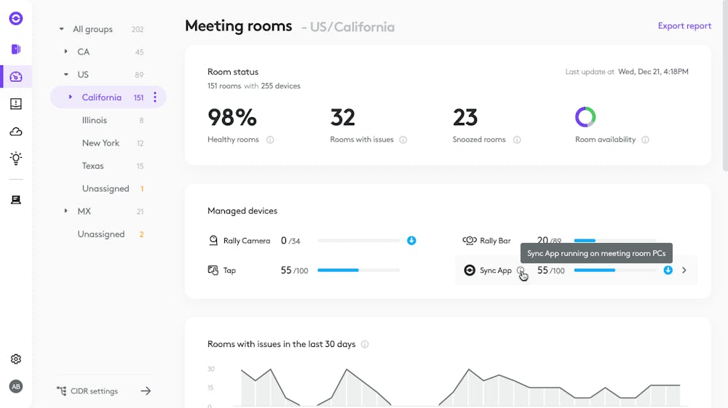Click the Tap devices progress bar

[359, 271]
